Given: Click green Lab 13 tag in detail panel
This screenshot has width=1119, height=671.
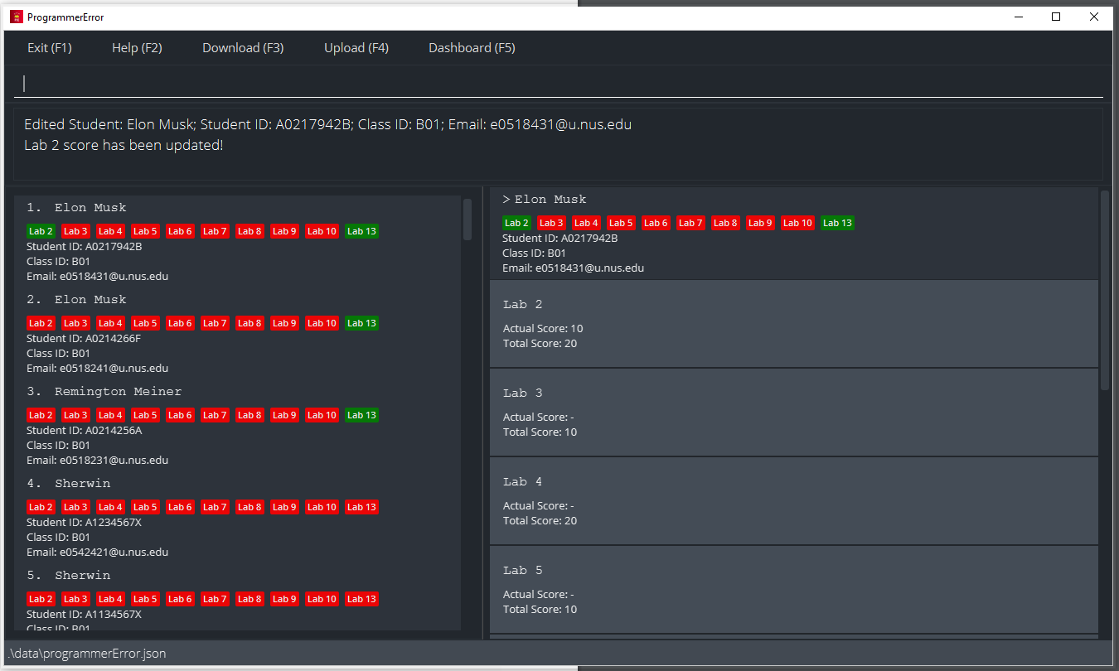Looking at the screenshot, I should (837, 223).
